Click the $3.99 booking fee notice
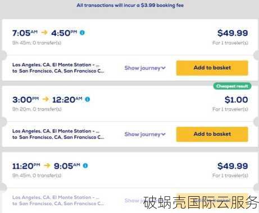 pyautogui.click(x=130, y=5)
